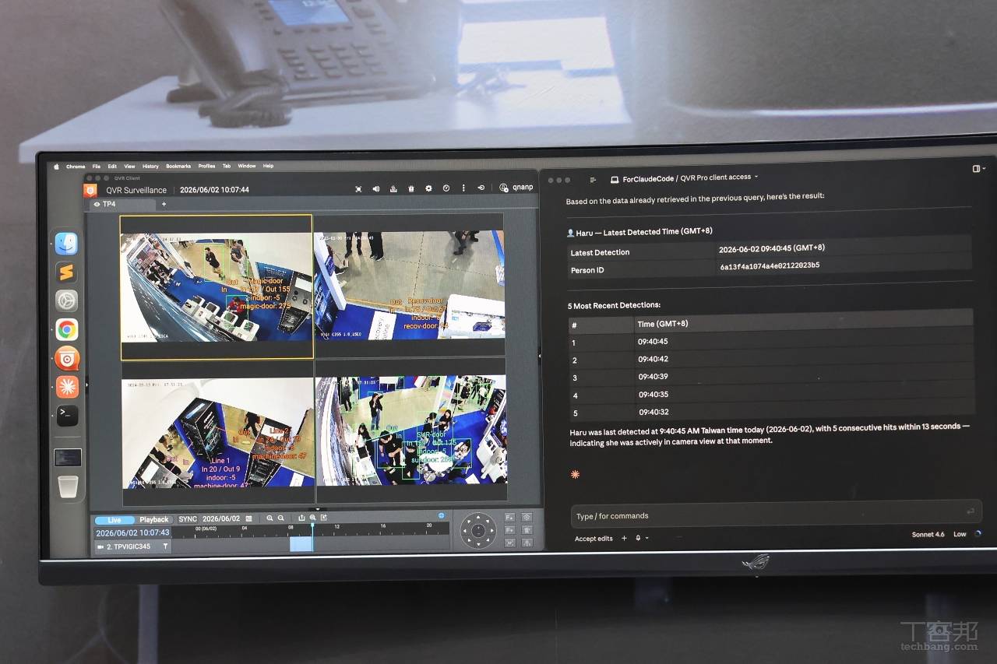
Task: Click the fullscreen icon in QVR toolbar
Action: click(359, 188)
